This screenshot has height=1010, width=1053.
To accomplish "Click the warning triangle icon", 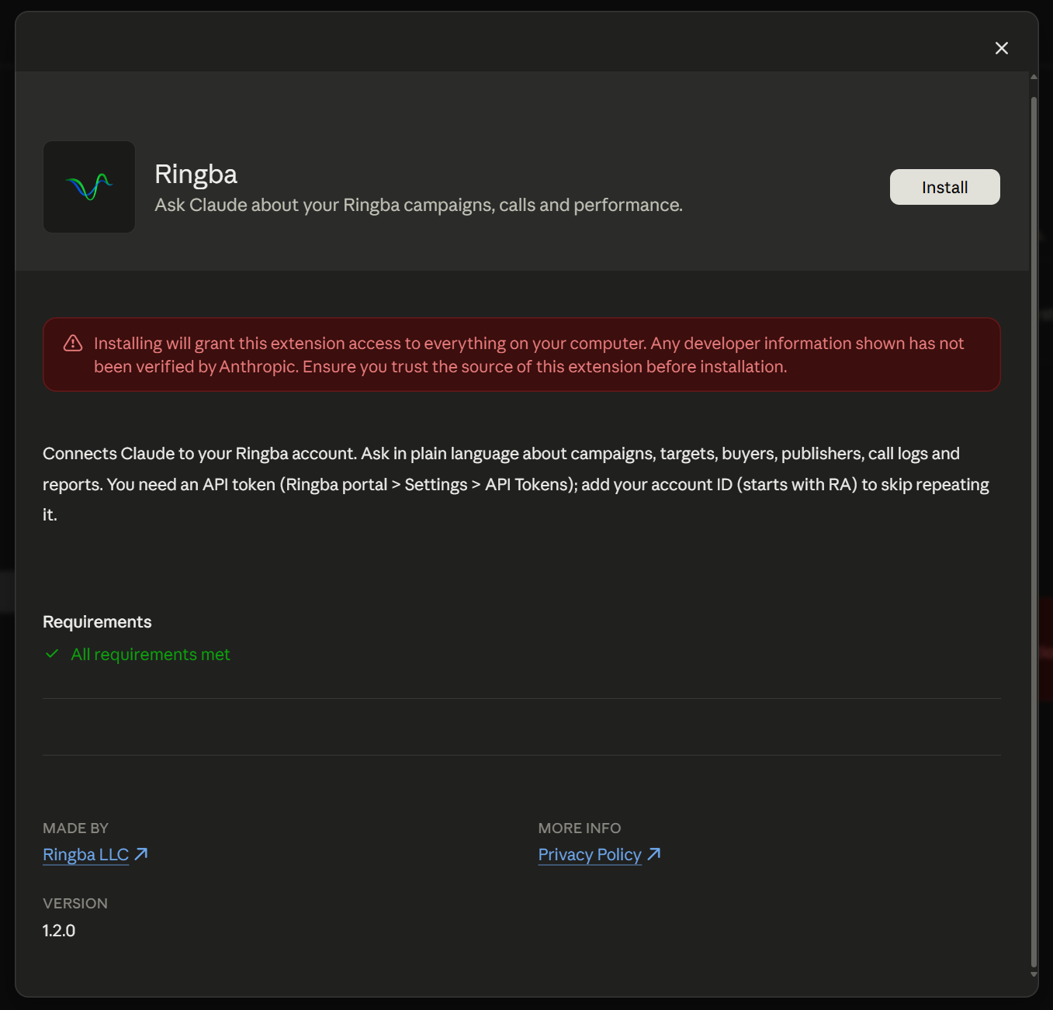I will coord(73,343).
